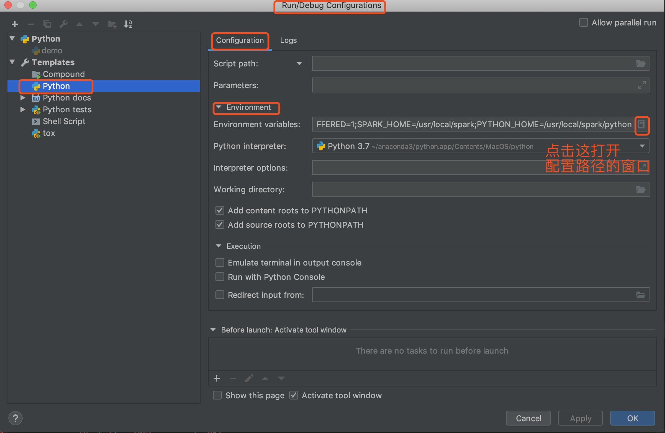Click the OK button
665x433 pixels.
632,418
